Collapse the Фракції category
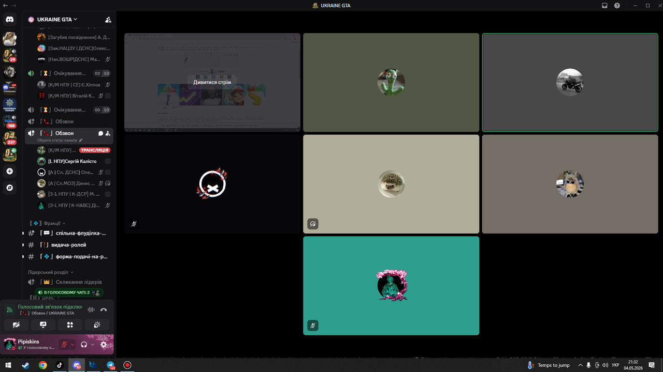This screenshot has width=663, height=372. point(47,223)
